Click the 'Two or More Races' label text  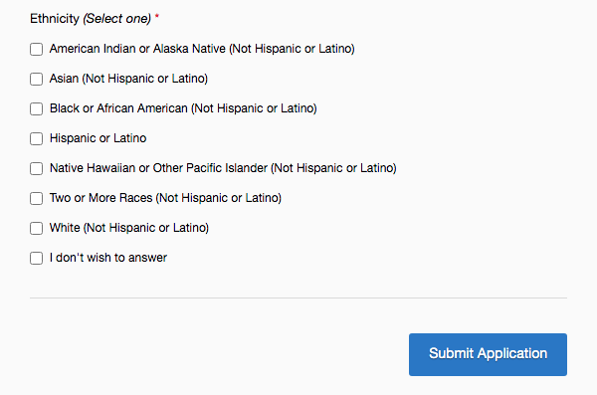165,198
